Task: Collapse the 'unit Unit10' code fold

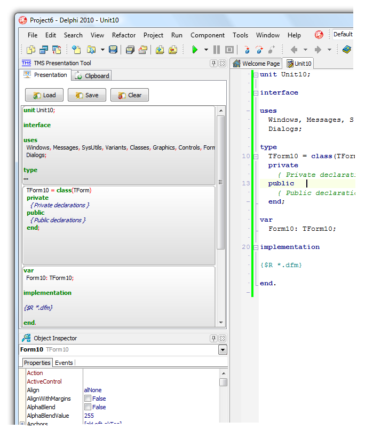Action: coord(256,75)
